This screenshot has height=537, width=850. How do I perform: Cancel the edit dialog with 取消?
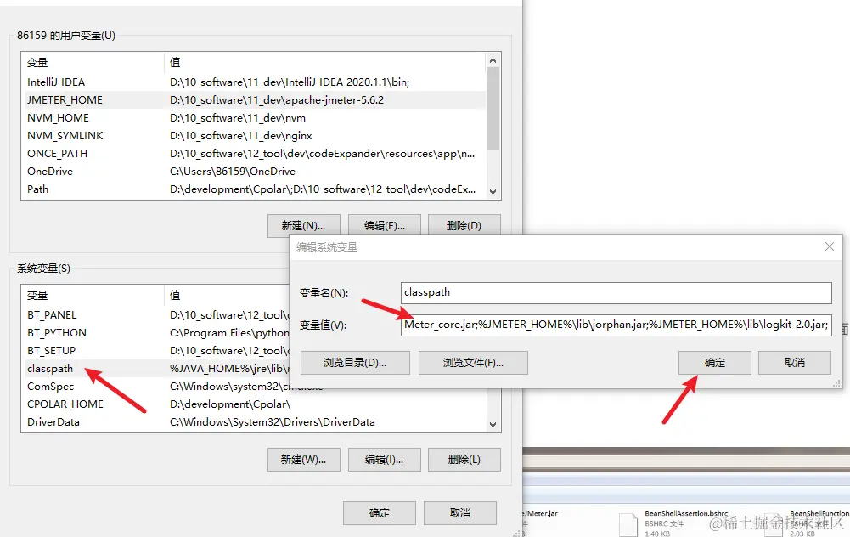point(794,363)
